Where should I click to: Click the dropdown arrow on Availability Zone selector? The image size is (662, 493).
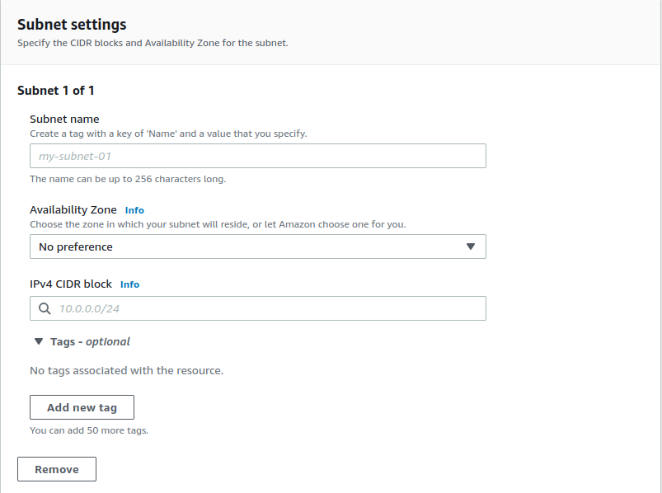(471, 246)
